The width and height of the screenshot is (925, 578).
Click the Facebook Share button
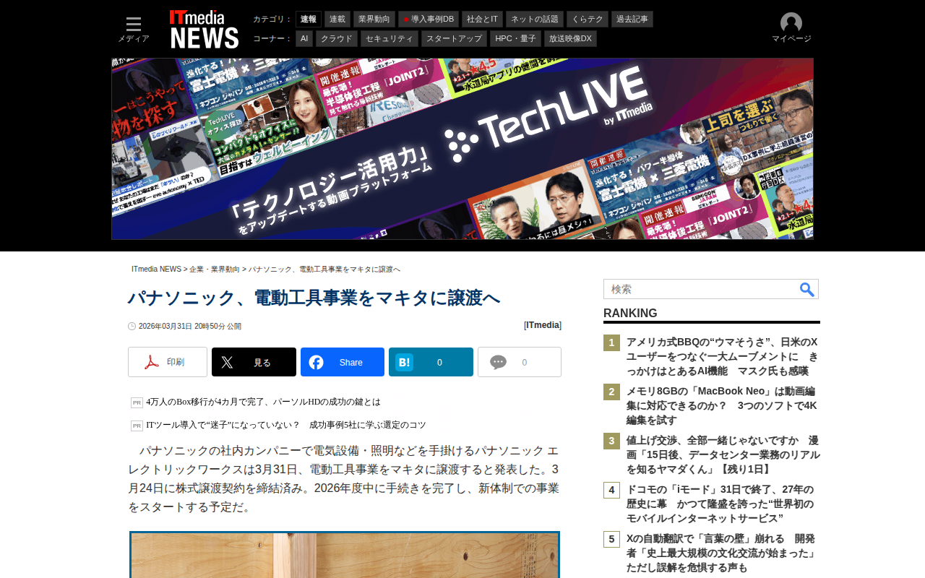coord(343,362)
